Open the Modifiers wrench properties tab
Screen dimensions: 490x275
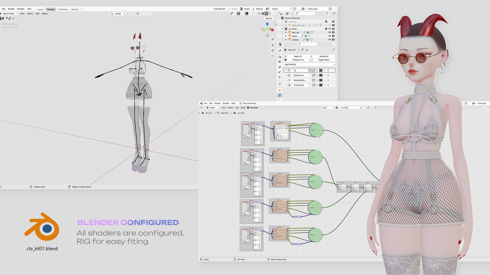pyautogui.click(x=280, y=95)
